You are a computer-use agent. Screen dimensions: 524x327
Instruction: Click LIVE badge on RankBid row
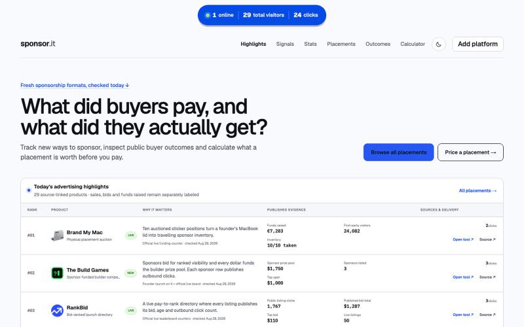pyautogui.click(x=130, y=310)
